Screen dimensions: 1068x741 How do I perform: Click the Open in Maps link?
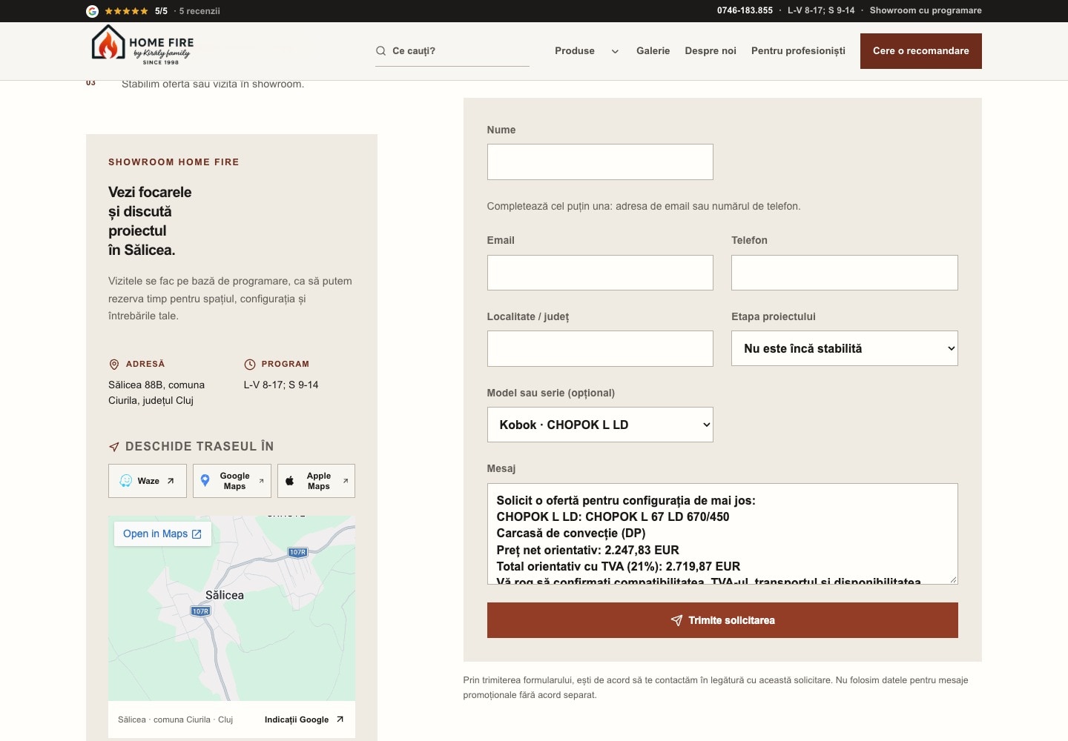[x=162, y=534]
